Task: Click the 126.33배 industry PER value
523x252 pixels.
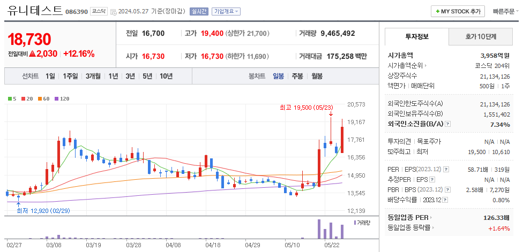Action: click(496, 218)
